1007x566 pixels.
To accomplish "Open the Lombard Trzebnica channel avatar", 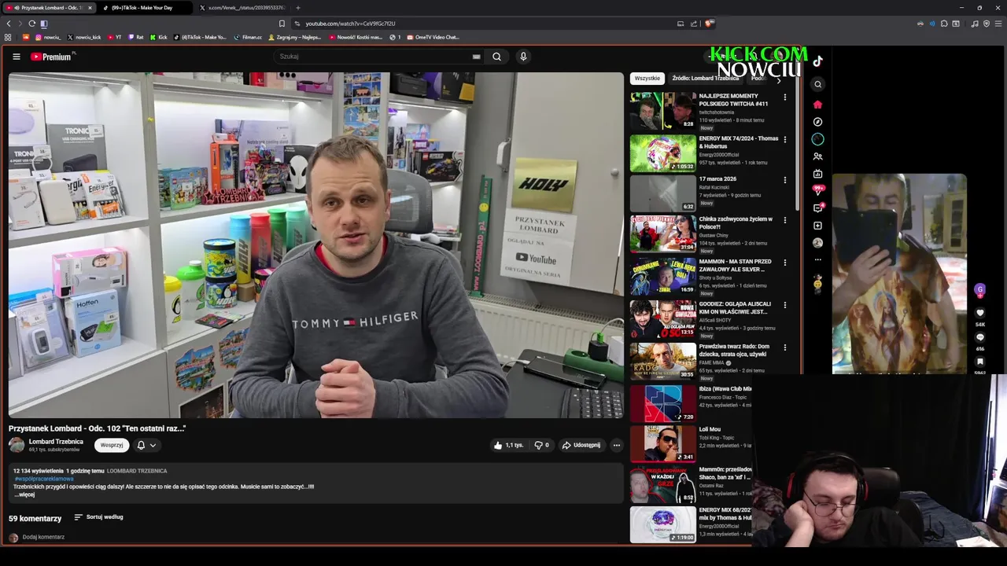I will pyautogui.click(x=17, y=445).
